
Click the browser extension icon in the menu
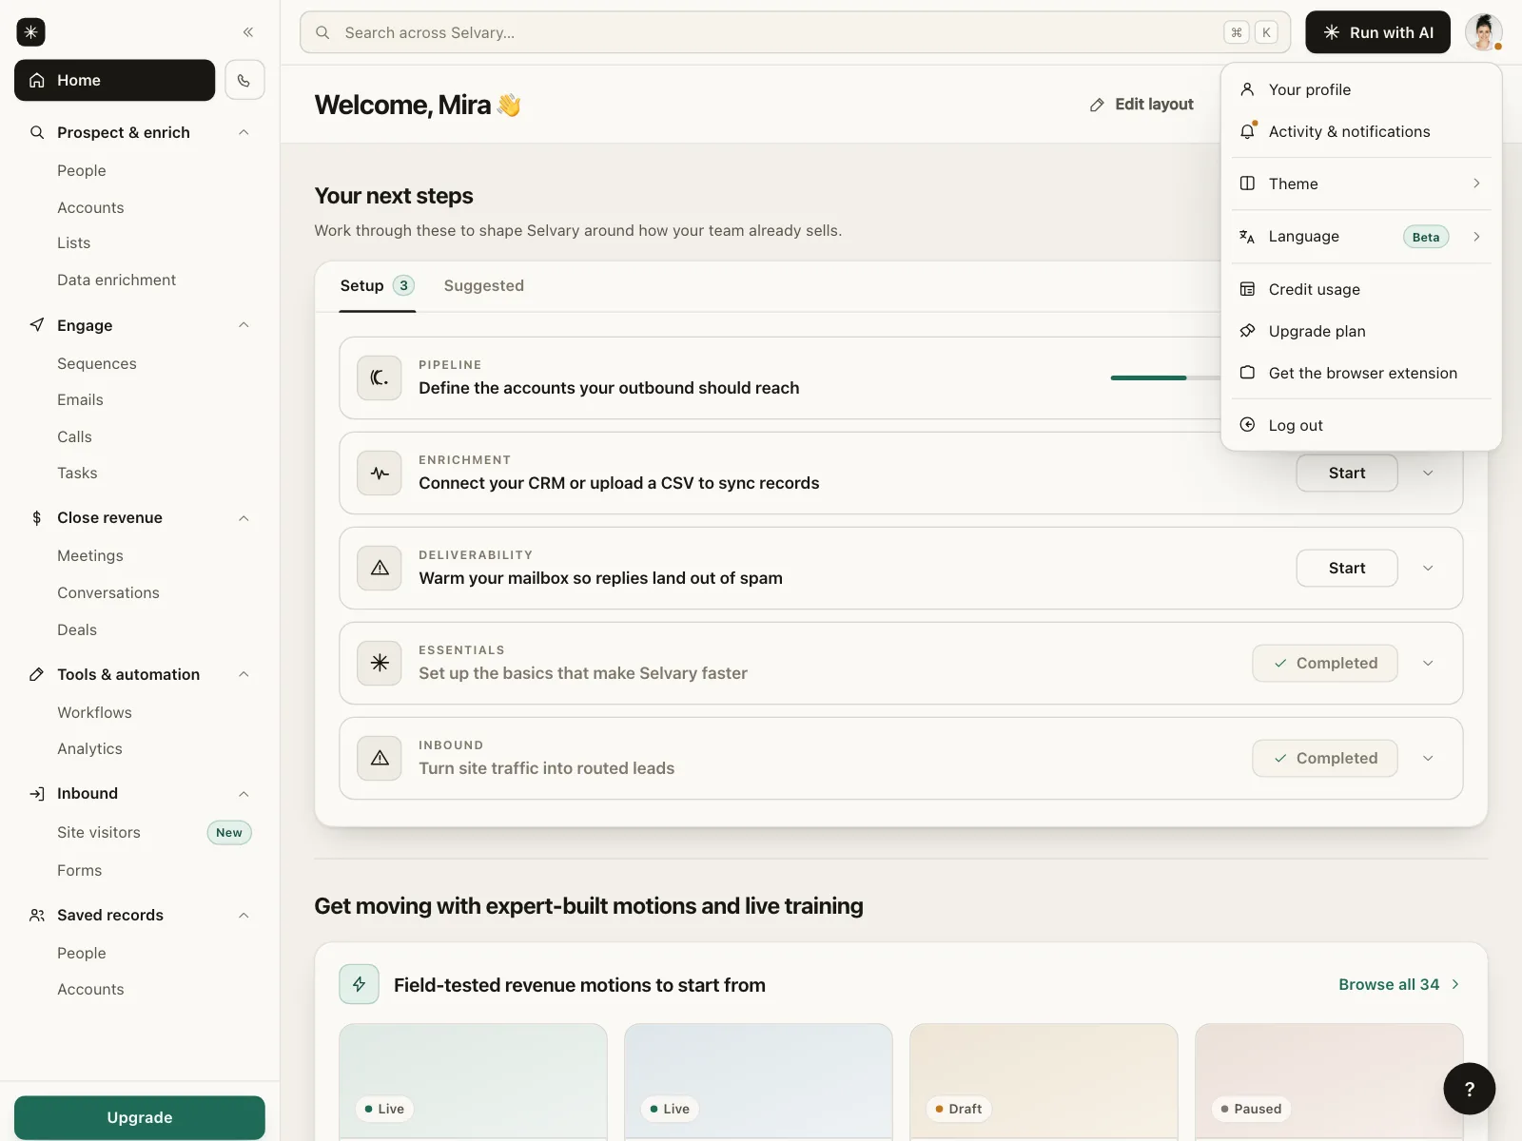point(1247,373)
